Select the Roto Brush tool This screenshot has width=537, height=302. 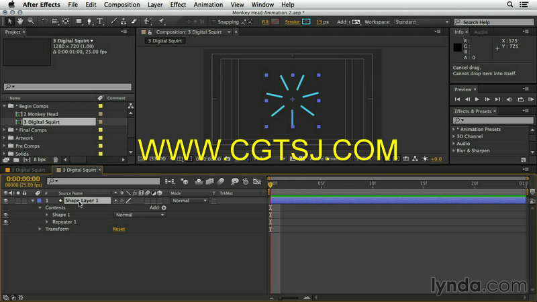coord(148,21)
